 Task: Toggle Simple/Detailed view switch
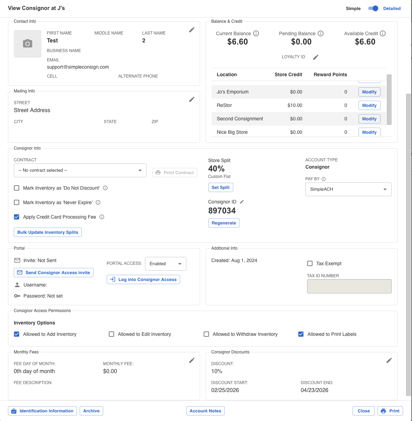(373, 8)
